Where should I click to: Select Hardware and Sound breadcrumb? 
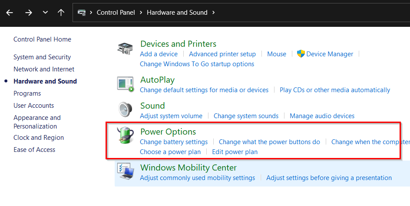pos(177,13)
